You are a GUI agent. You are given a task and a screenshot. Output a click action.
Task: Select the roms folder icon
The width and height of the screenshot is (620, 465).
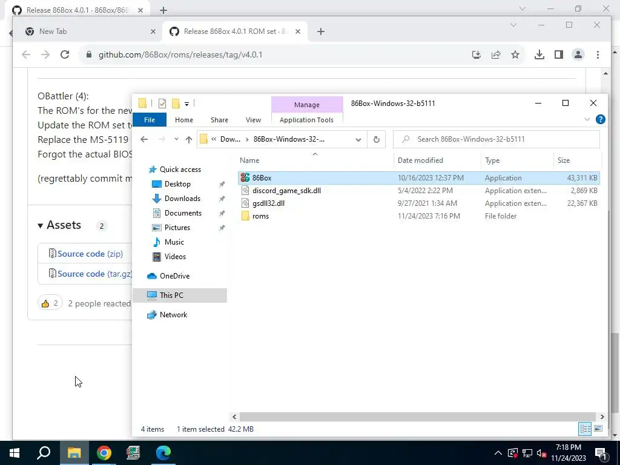coord(245,216)
